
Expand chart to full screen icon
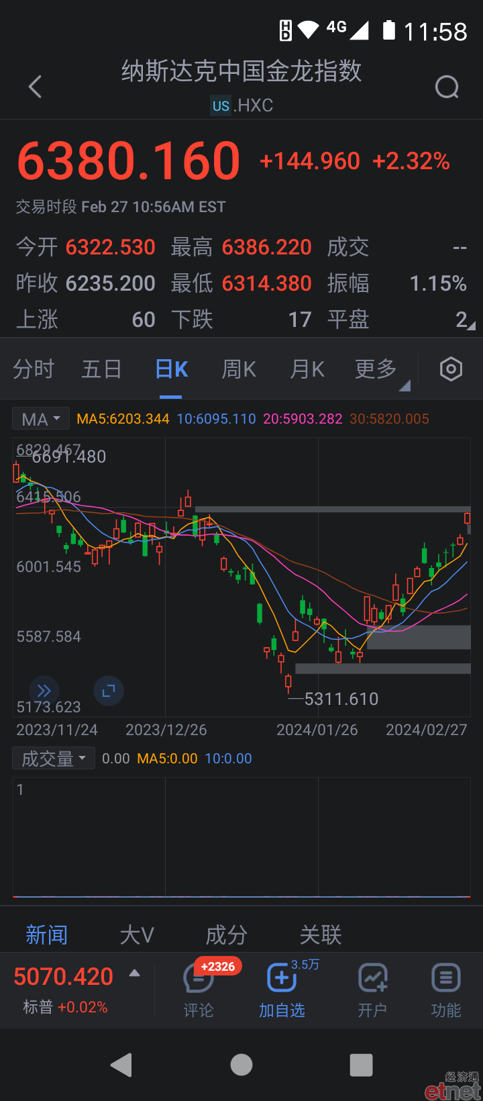(x=109, y=691)
